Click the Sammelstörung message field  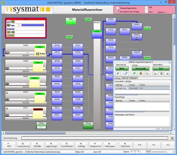(x=95, y=138)
